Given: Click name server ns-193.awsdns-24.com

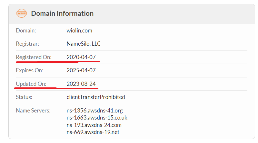Looking at the screenshot, I should [94, 125].
